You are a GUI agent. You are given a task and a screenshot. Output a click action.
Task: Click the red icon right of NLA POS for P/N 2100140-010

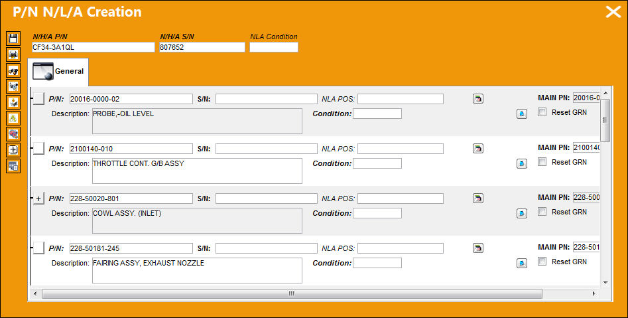coord(478,148)
